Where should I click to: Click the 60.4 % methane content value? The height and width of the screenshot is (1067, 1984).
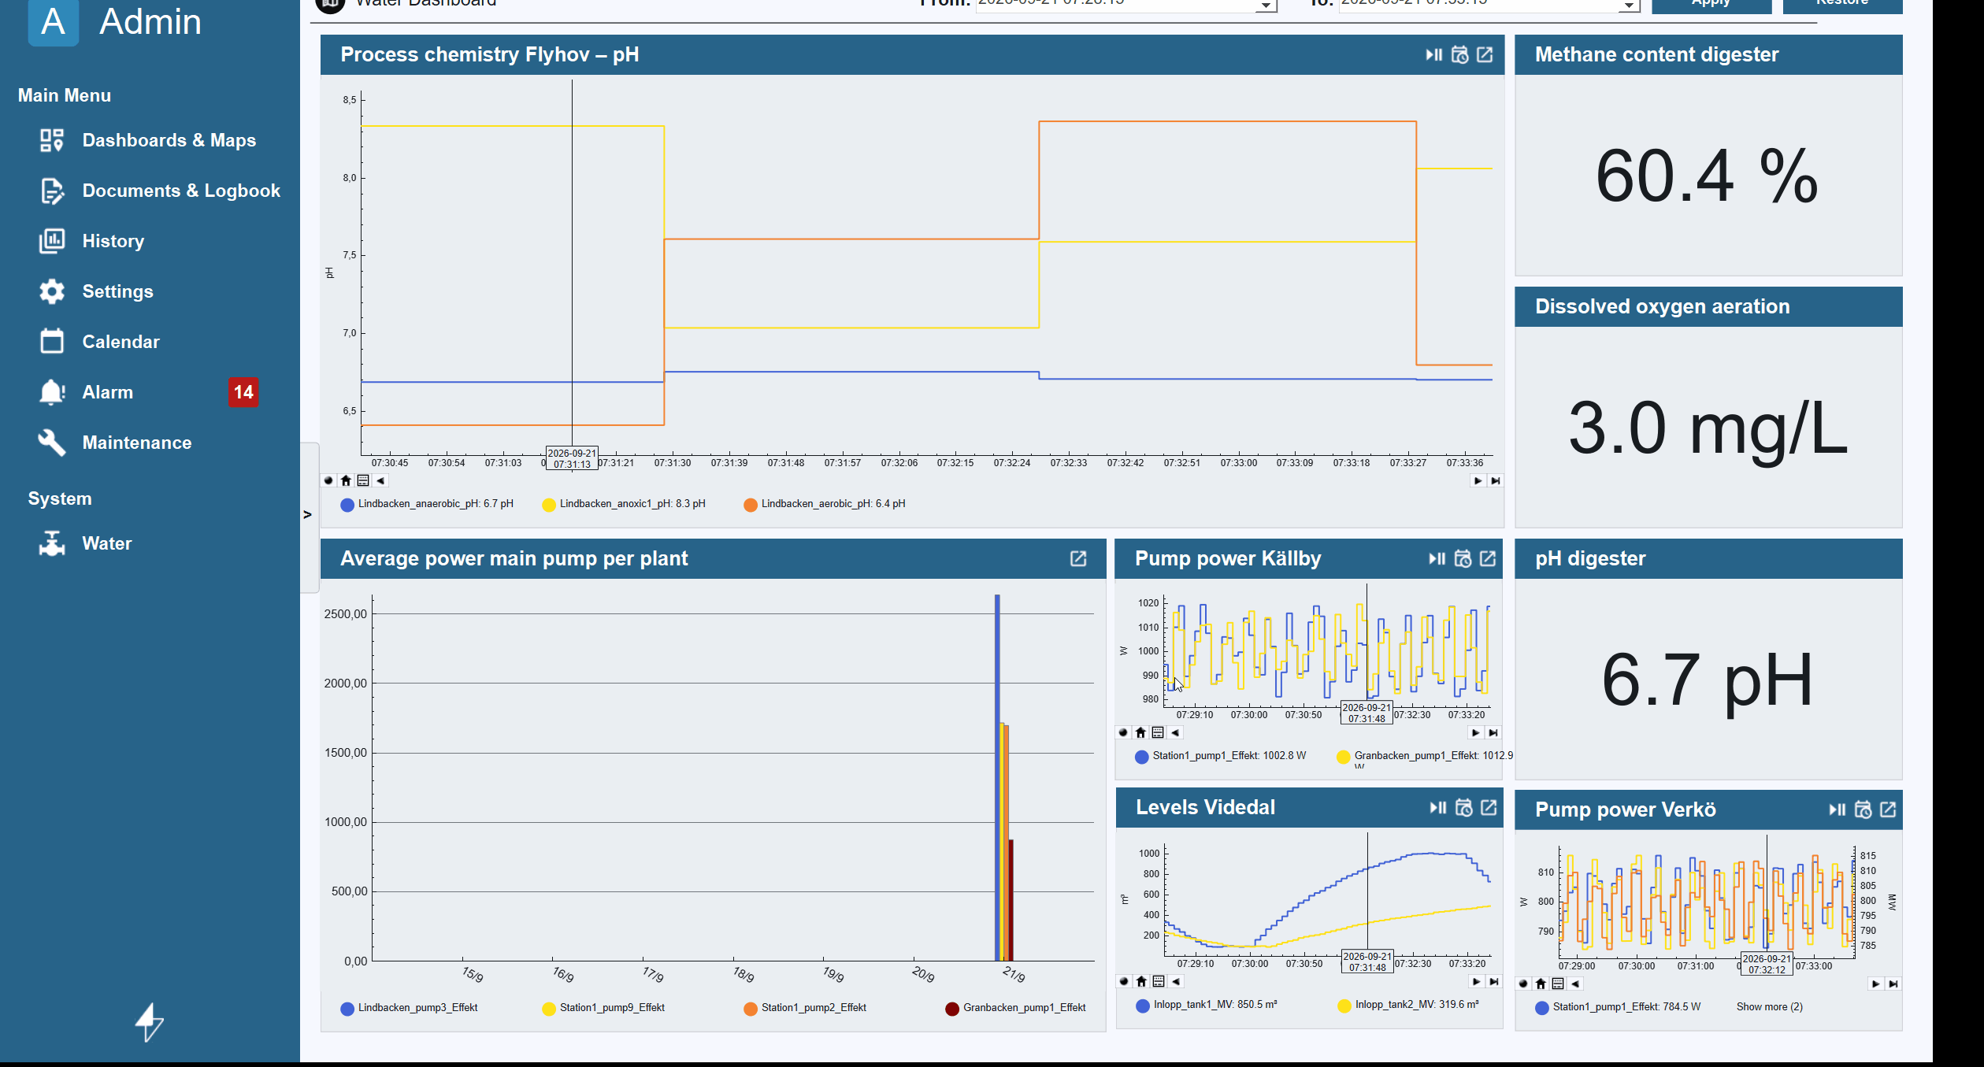point(1707,176)
